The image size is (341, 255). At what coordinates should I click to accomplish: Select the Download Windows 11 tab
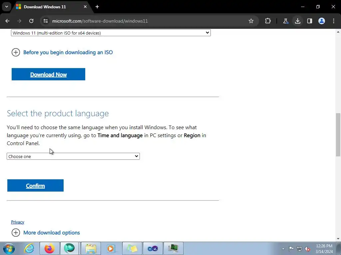coord(52,7)
